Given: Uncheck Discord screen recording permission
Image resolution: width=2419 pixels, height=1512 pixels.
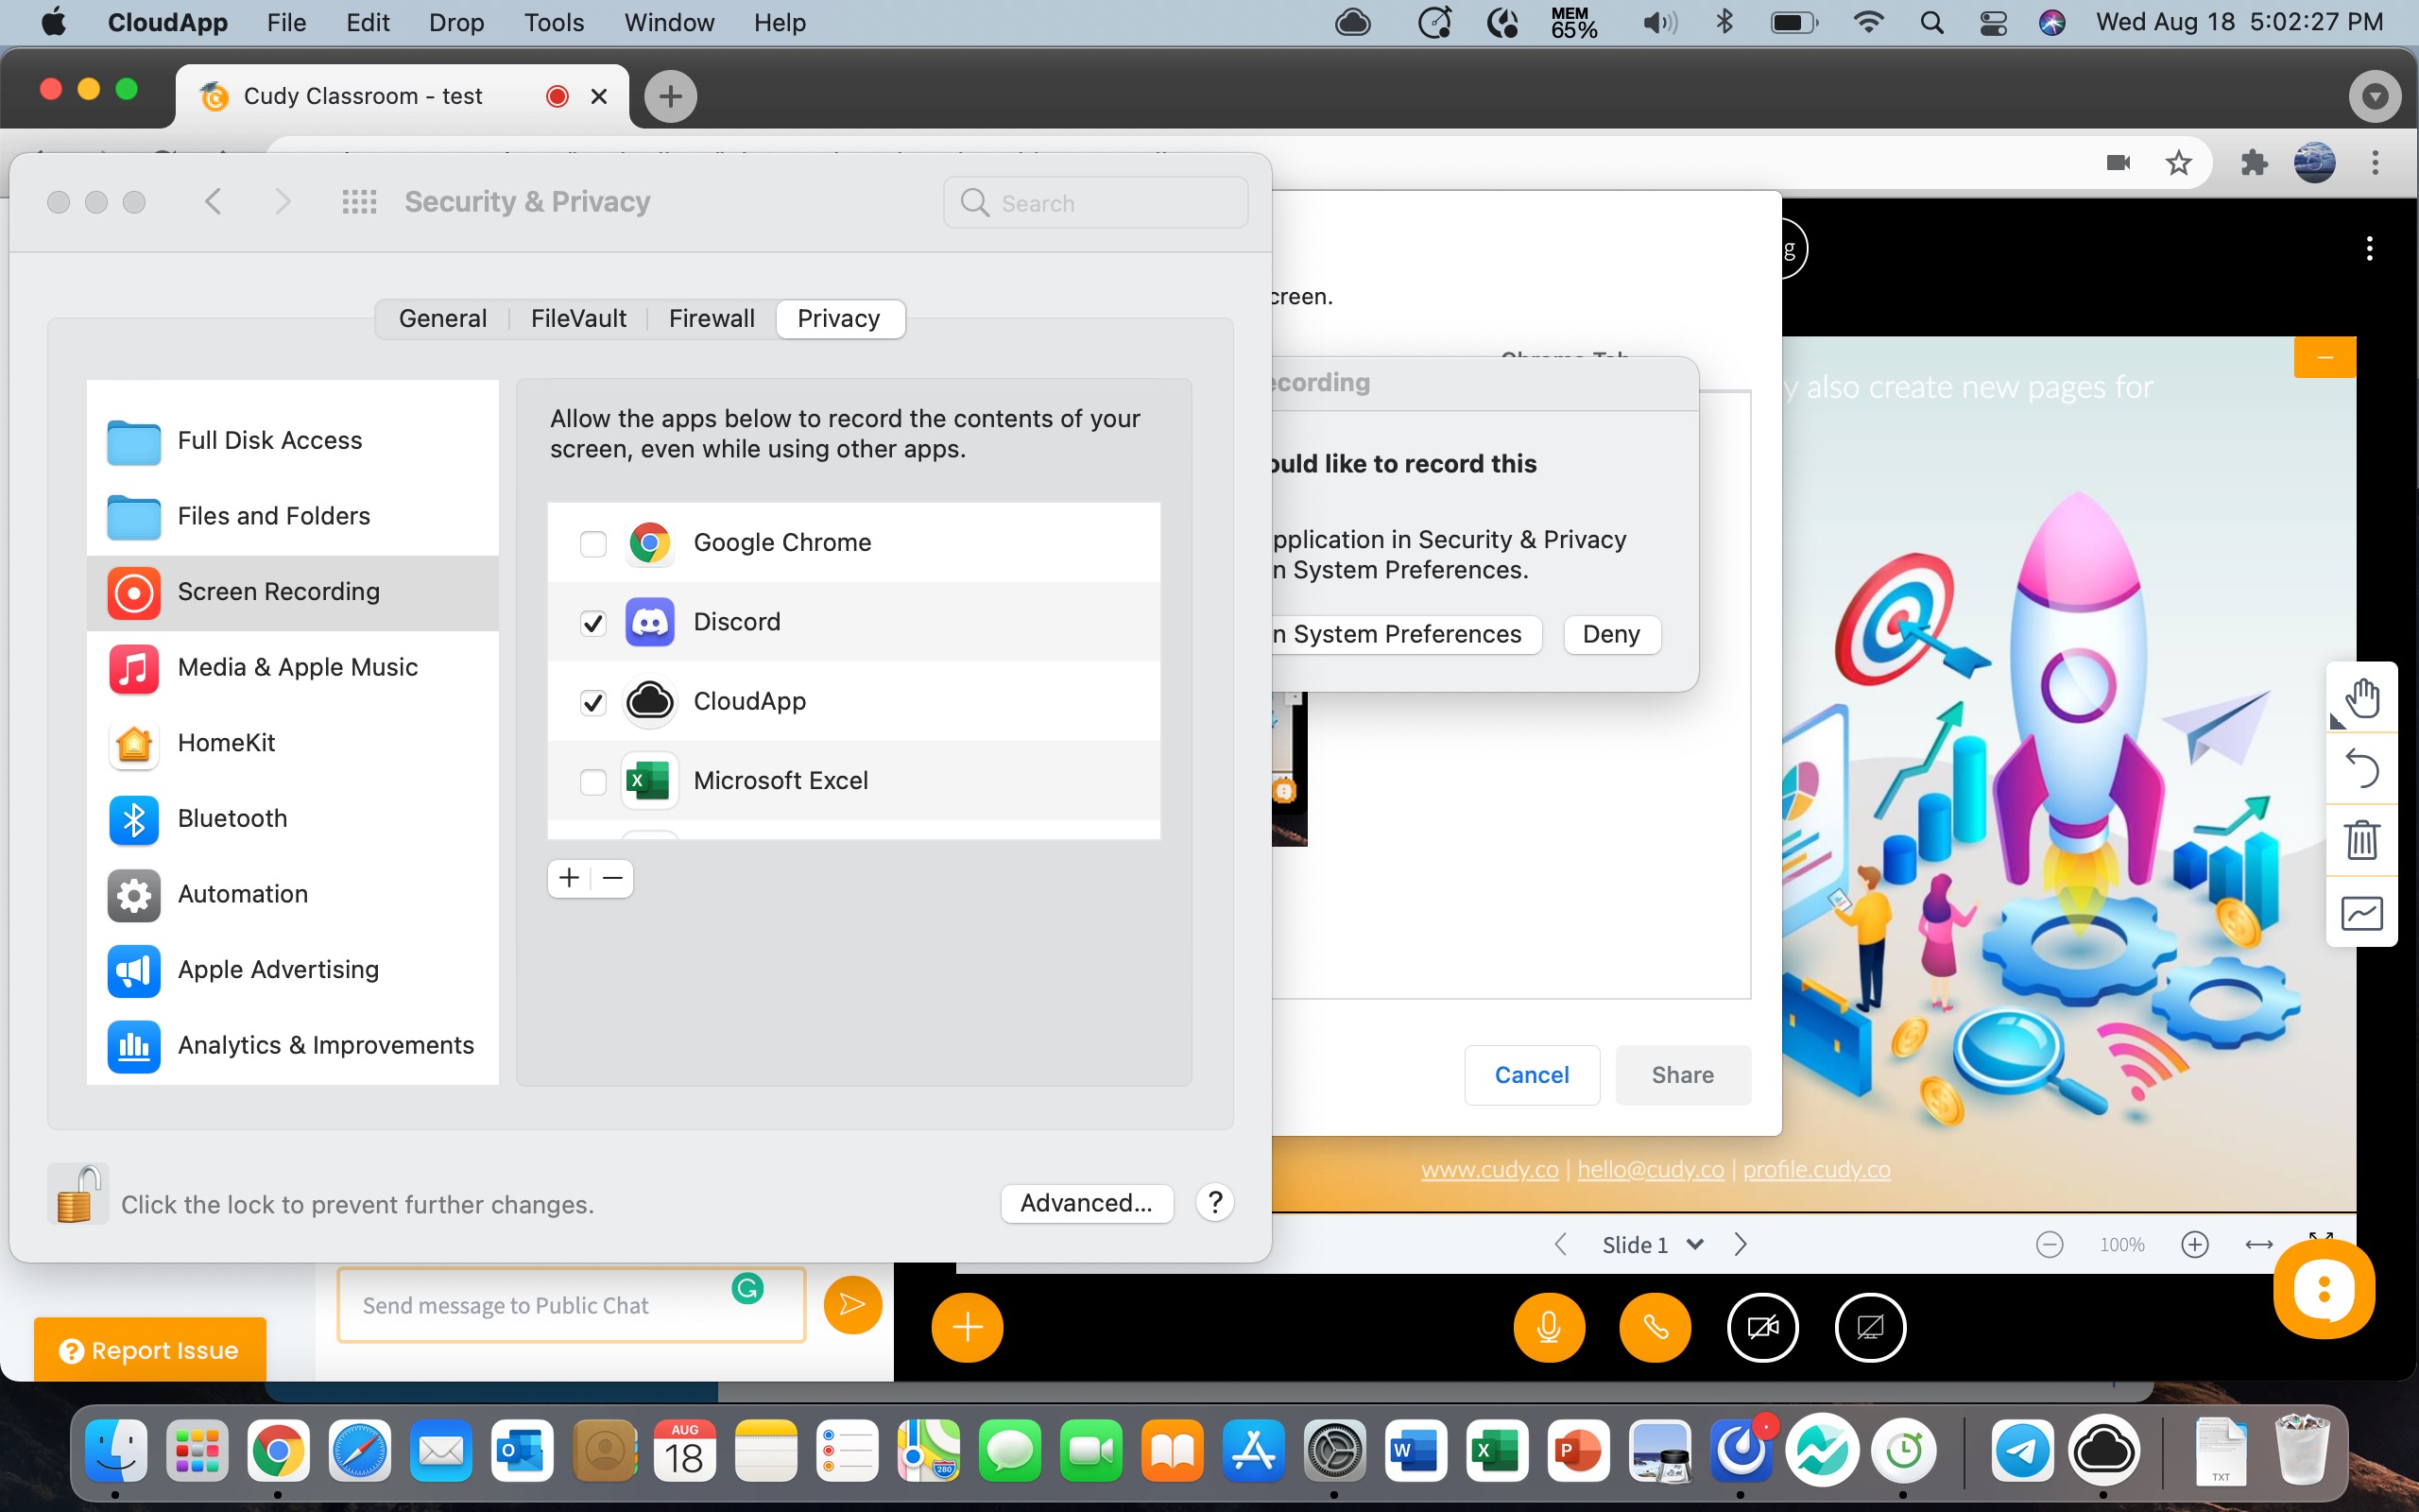Looking at the screenshot, I should pyautogui.click(x=593, y=623).
